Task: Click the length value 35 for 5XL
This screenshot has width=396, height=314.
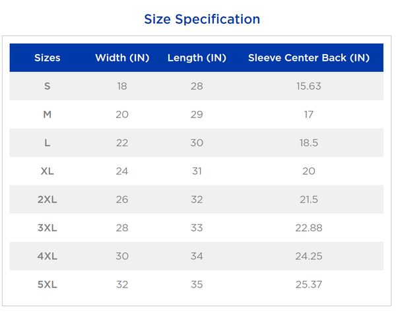Action: point(197,284)
